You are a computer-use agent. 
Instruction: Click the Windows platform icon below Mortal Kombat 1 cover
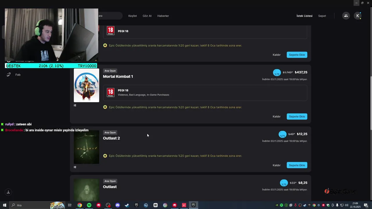click(x=75, y=105)
